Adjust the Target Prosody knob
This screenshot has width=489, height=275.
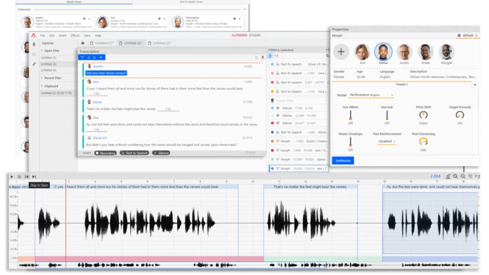point(460,115)
